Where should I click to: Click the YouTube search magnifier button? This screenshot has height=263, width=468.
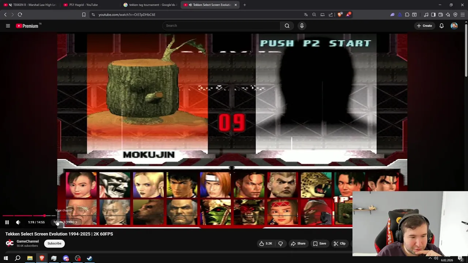click(287, 26)
